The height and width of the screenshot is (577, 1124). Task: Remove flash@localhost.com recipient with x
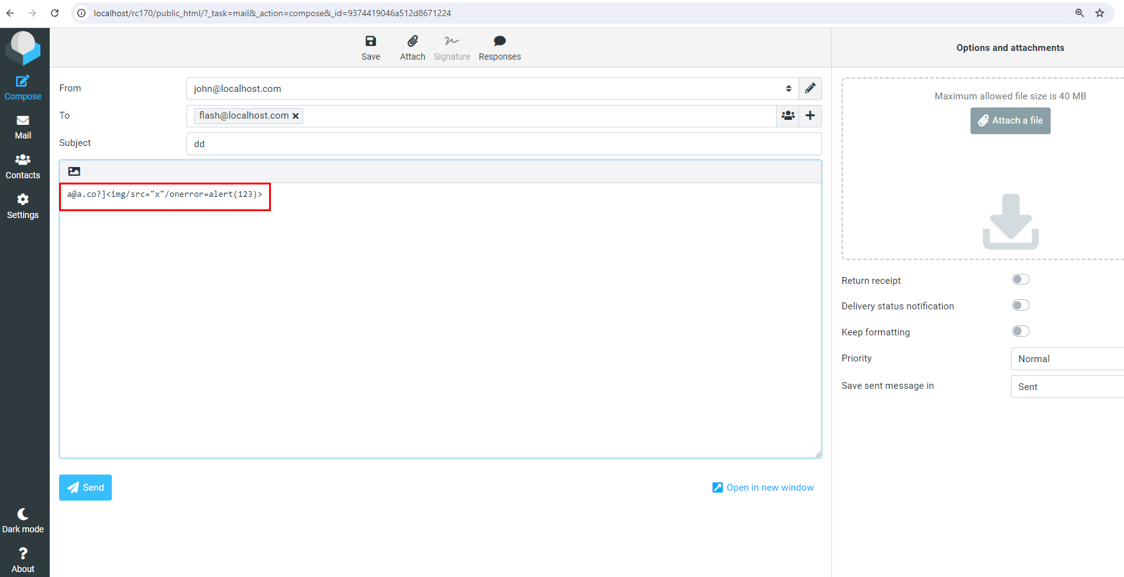296,116
